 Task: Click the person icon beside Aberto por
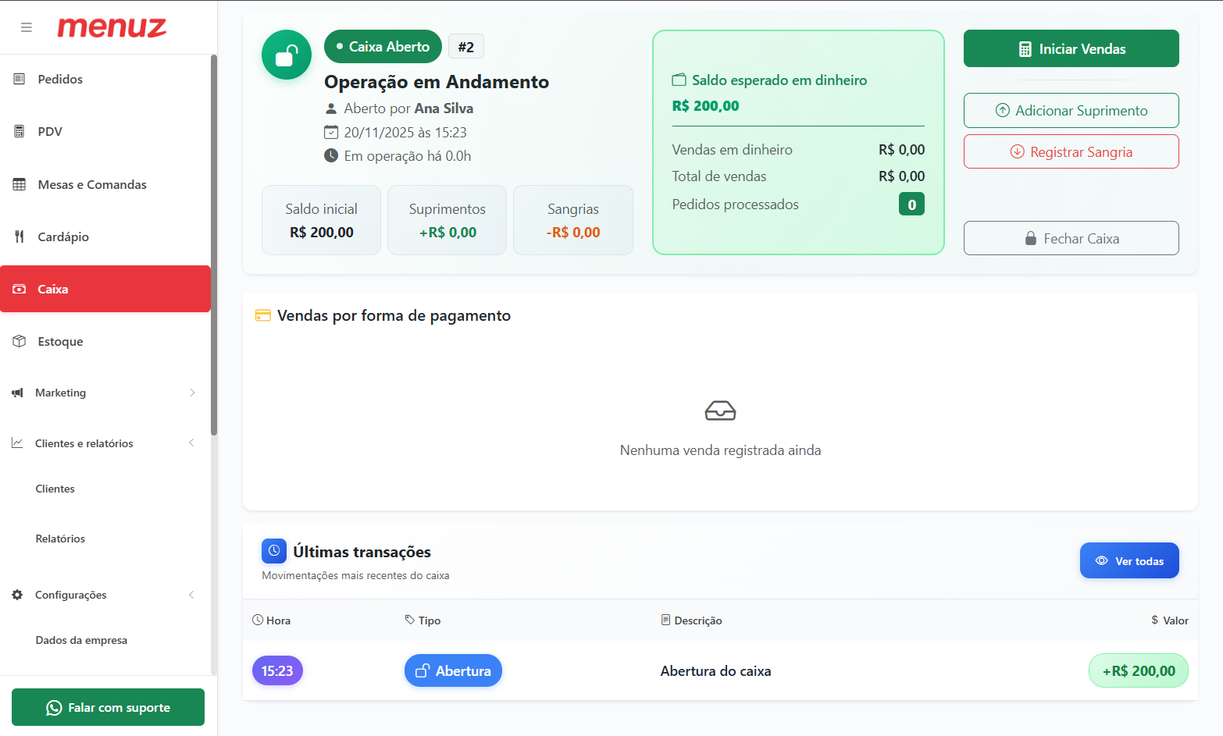(x=331, y=108)
